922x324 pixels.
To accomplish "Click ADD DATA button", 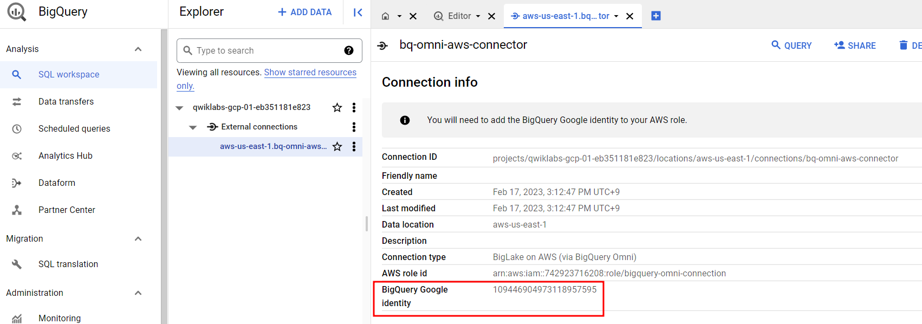I will pos(304,12).
